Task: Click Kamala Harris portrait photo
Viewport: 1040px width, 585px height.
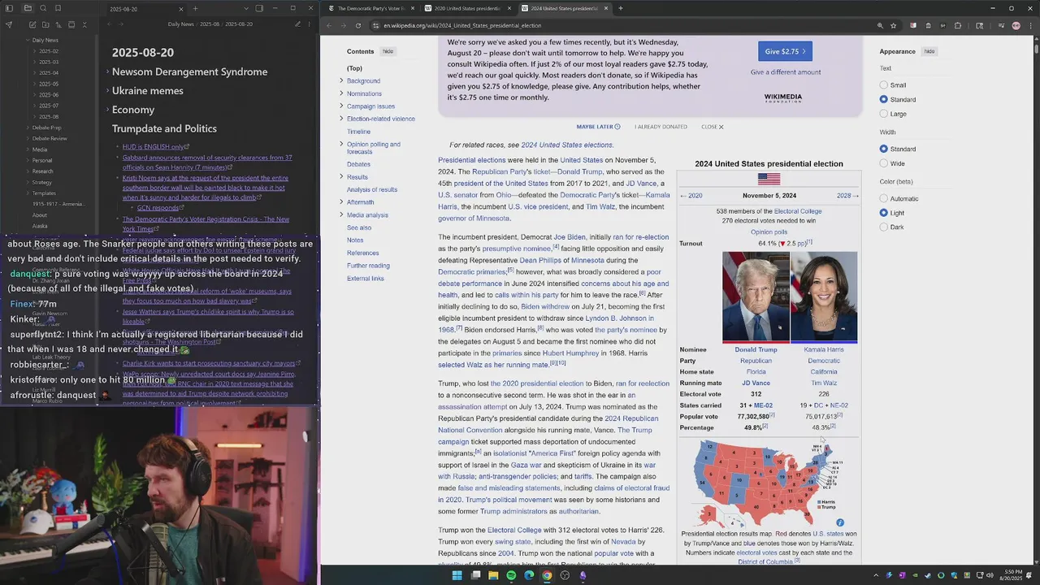Action: 824,297
